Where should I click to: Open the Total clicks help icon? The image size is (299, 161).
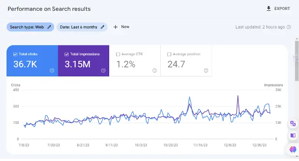coord(52,70)
